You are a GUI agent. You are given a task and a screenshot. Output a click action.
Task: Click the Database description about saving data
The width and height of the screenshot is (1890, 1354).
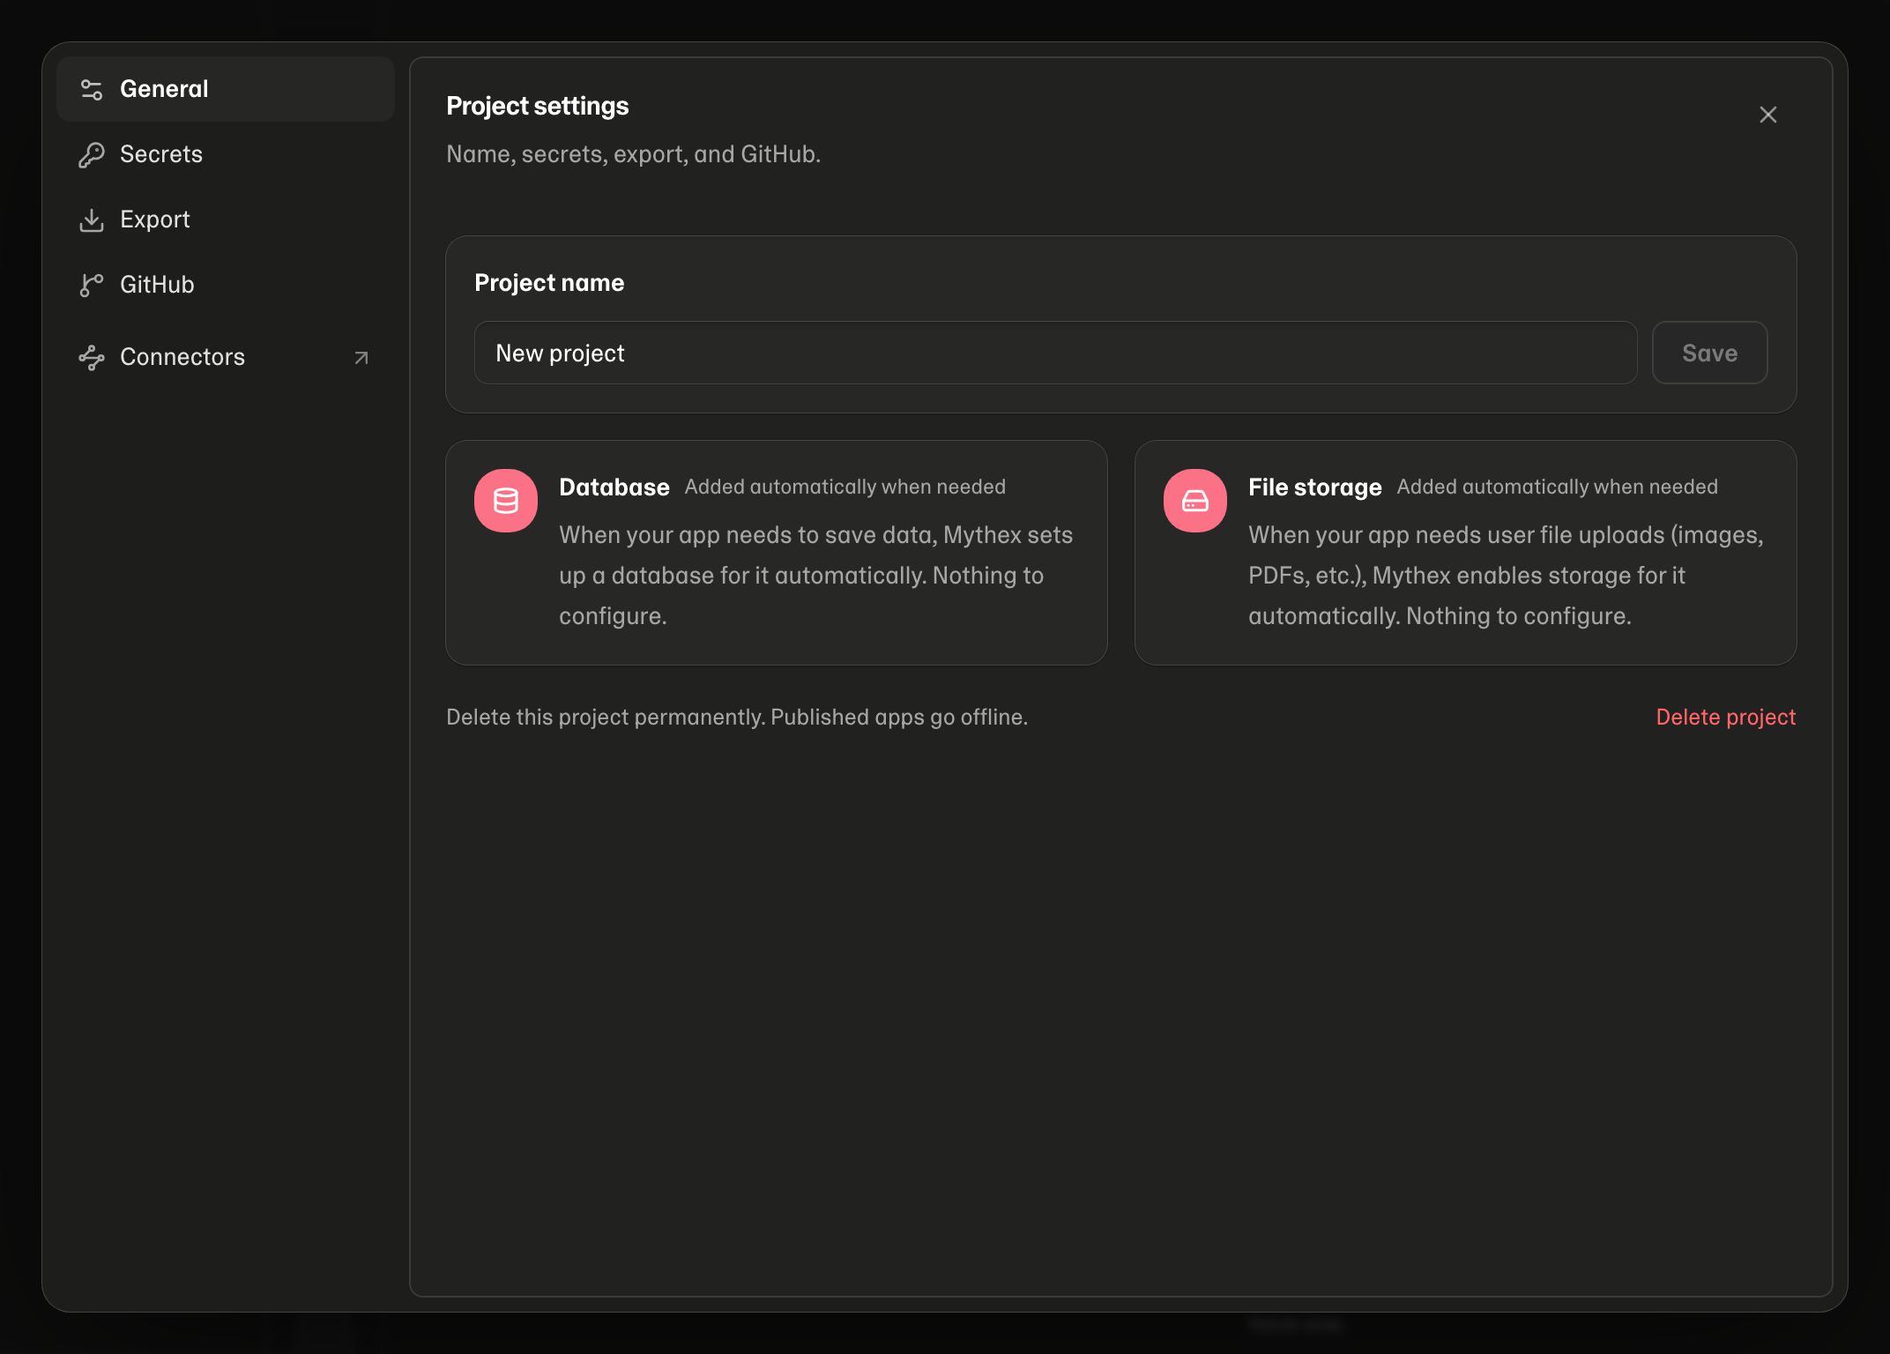[x=816, y=576]
